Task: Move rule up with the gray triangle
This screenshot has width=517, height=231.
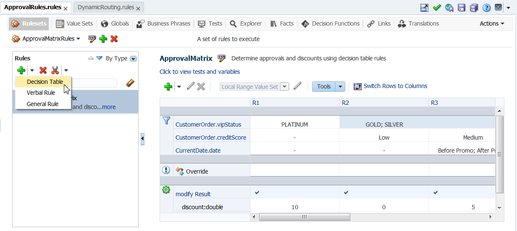Action: coord(91,58)
